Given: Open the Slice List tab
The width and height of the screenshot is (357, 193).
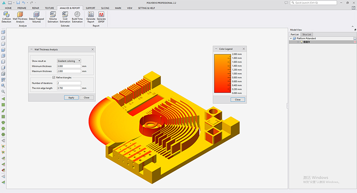Looking at the screenshot, I should [x=307, y=34].
